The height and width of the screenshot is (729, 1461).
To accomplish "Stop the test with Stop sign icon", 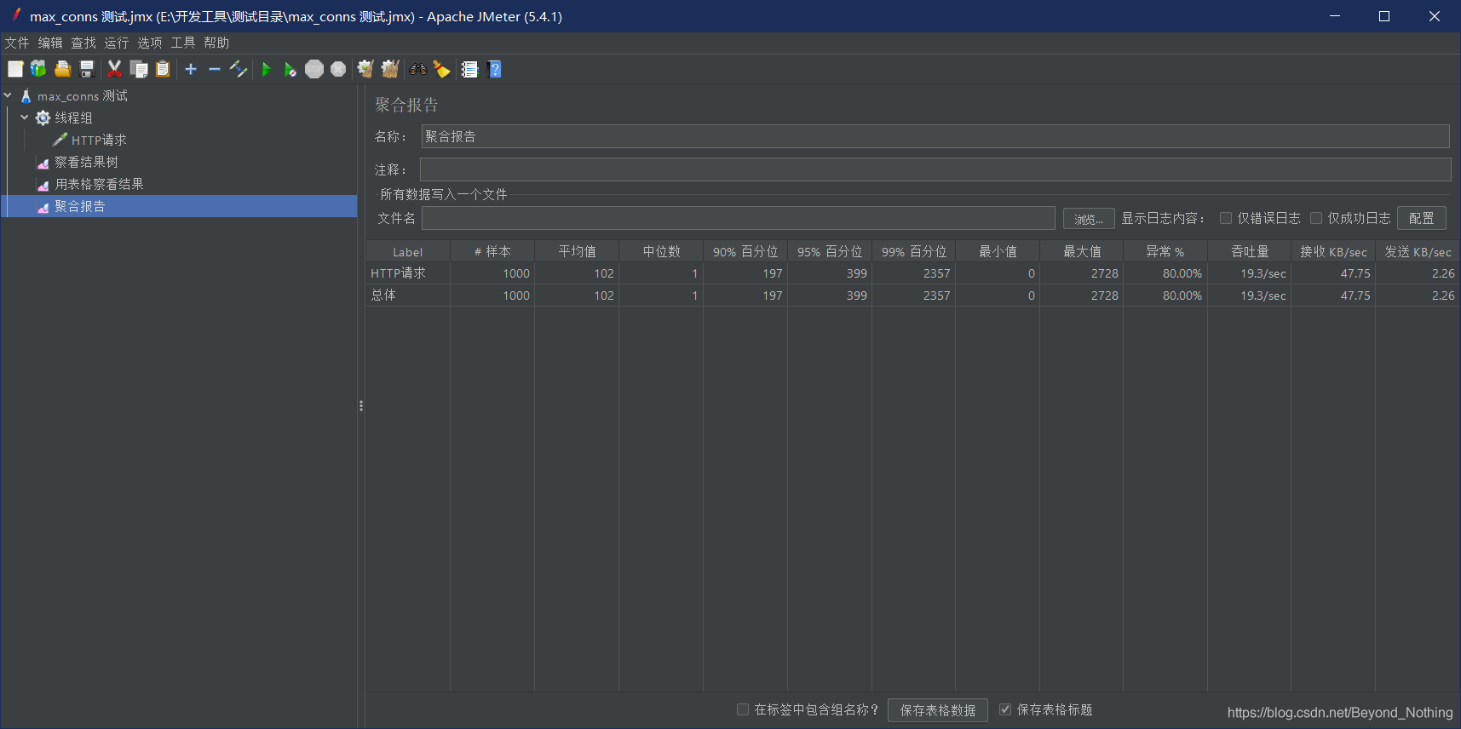I will click(314, 69).
